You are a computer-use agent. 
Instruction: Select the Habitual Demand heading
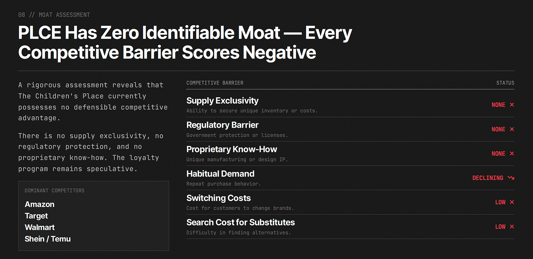coord(220,174)
